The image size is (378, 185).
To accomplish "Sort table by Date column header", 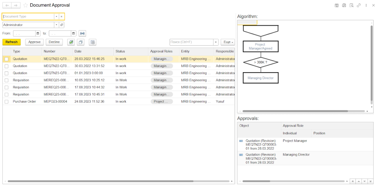I will pos(78,51).
